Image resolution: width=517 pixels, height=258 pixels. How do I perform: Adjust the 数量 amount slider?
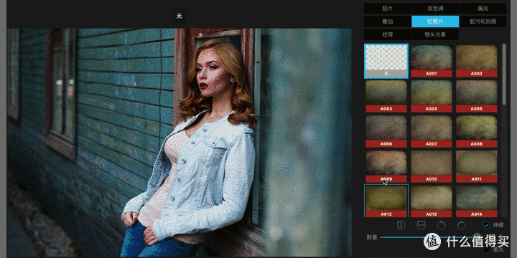pos(430,237)
